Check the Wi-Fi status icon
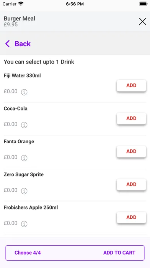 pos(21,4)
